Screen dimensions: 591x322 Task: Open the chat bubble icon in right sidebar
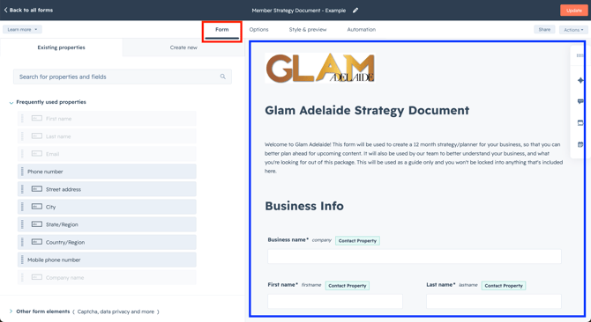point(580,101)
